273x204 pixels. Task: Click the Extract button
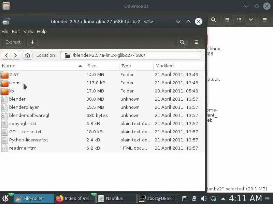coord(13,42)
